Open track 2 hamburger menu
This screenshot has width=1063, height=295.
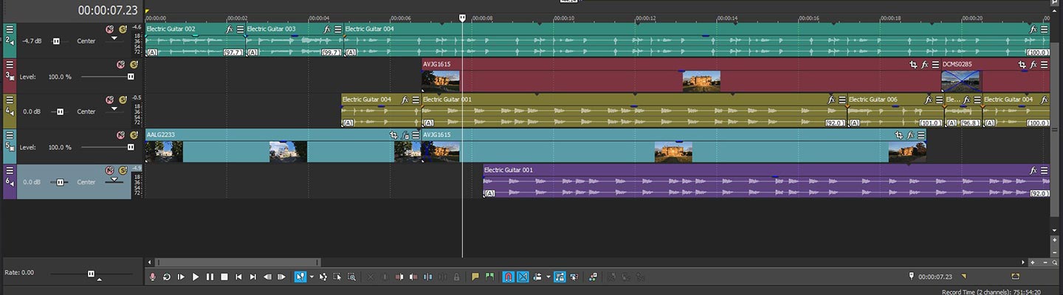(10, 29)
